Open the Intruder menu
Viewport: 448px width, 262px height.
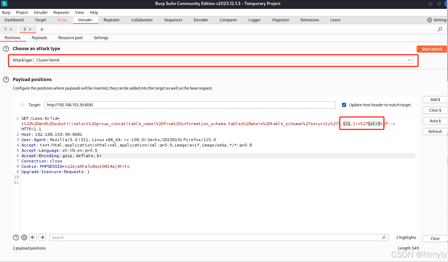(41, 12)
